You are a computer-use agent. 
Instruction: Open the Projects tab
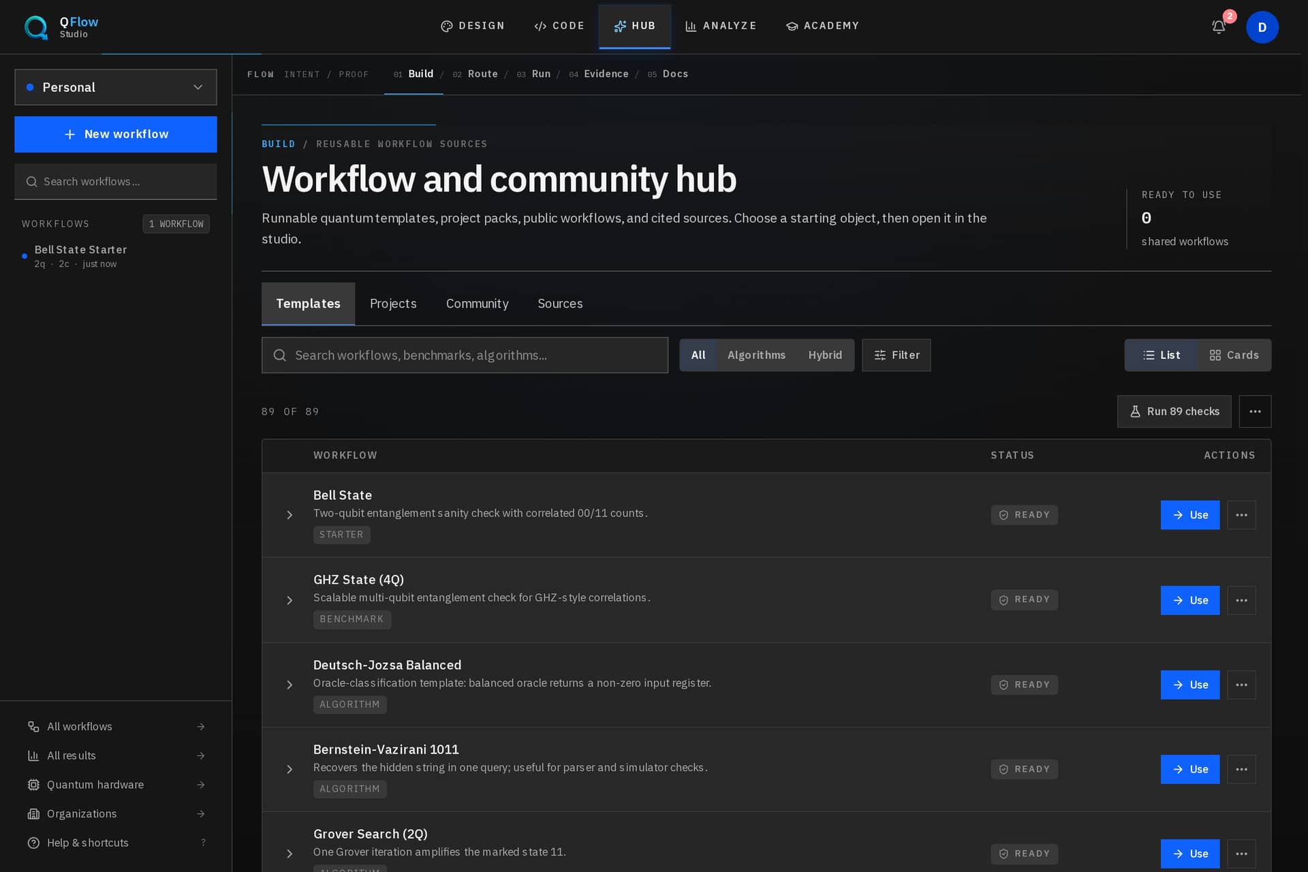click(393, 304)
